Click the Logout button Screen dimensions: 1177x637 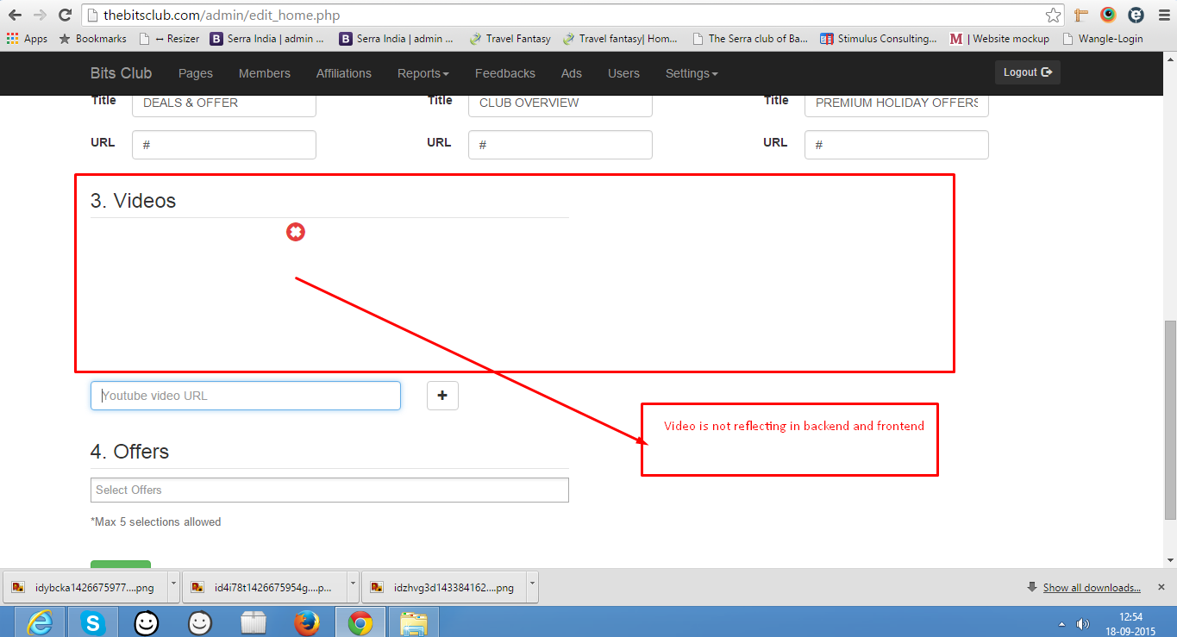[x=1027, y=72]
